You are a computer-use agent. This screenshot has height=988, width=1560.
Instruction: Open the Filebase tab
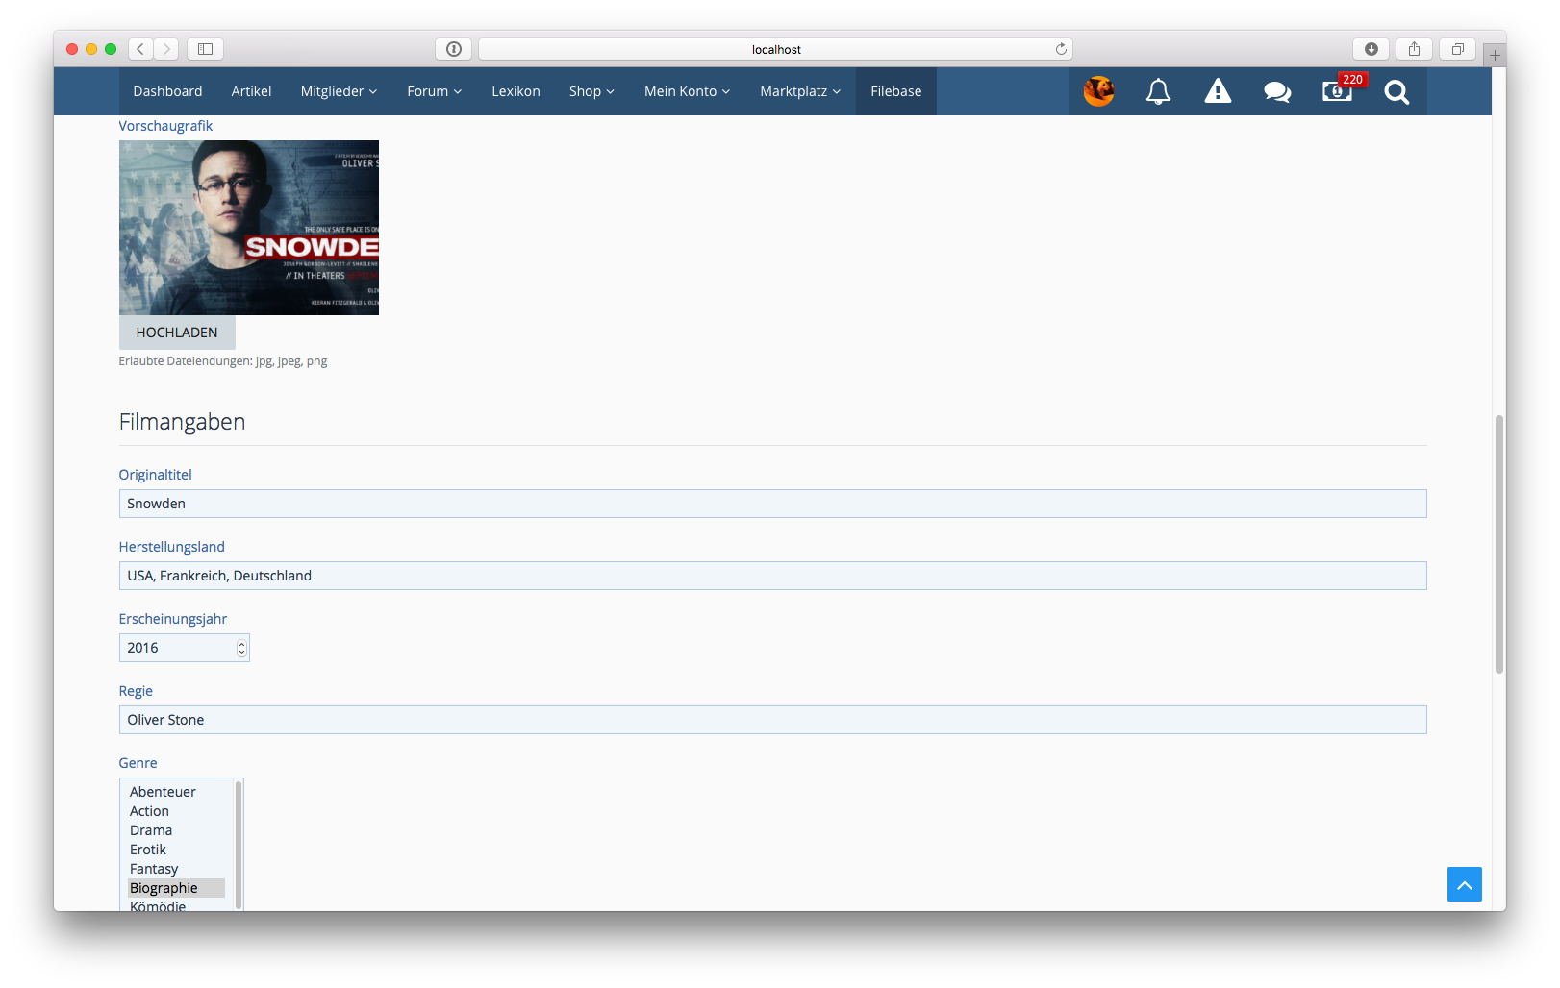895,91
